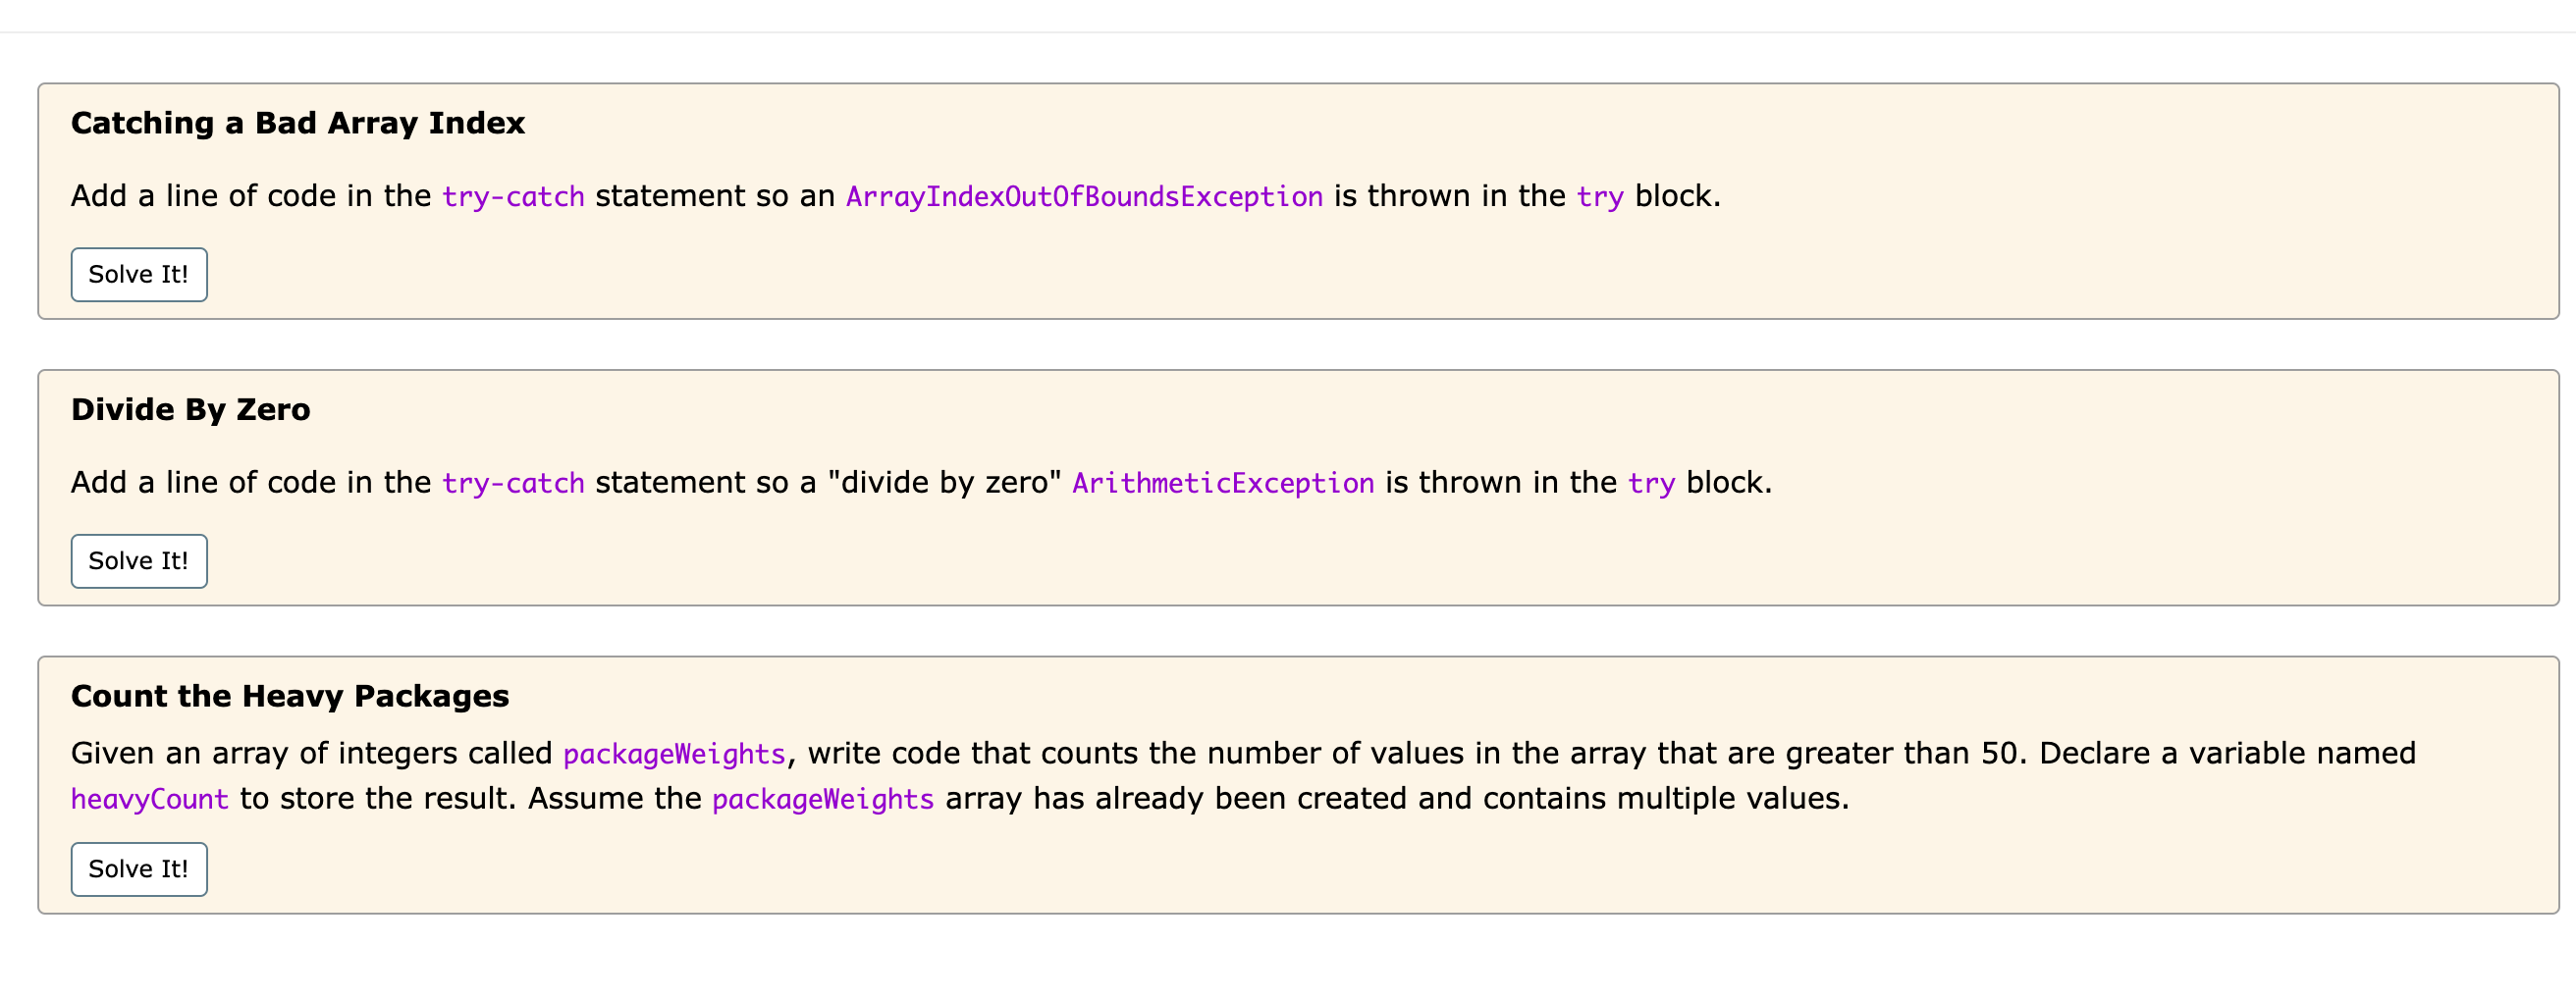Click the ArrayIndexOutOfBoundsException code term
2576x999 pixels.
(x=1085, y=196)
